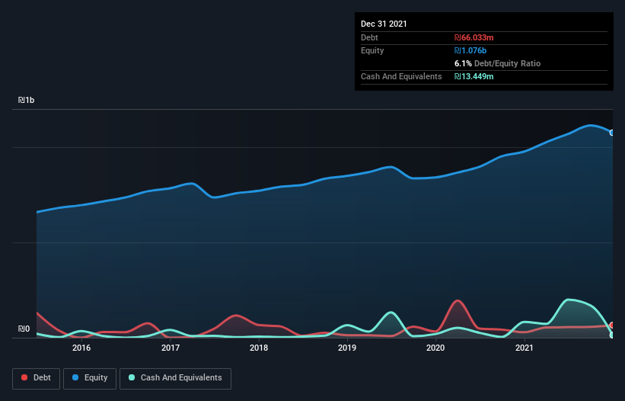Select the 2016 x-axis label
This screenshot has width=625, height=401.
[81, 348]
